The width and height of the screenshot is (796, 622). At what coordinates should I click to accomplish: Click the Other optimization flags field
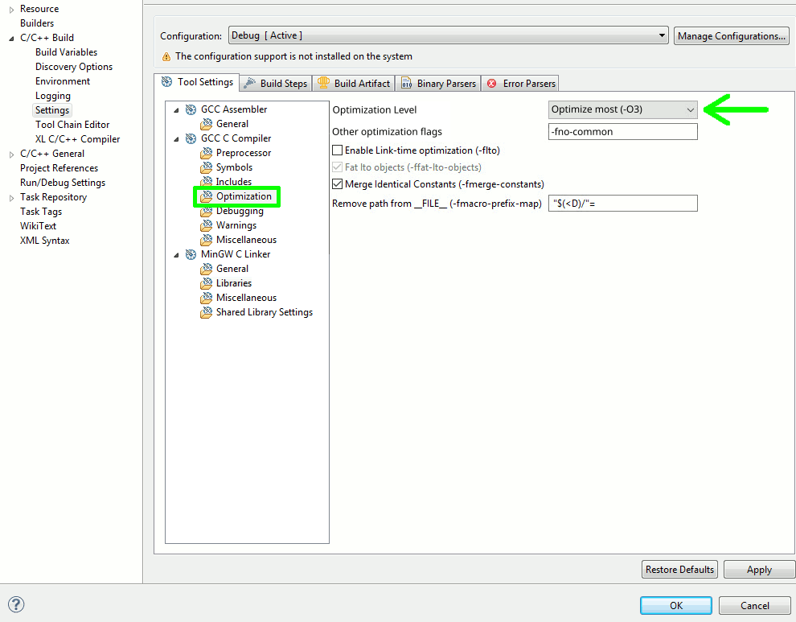622,132
